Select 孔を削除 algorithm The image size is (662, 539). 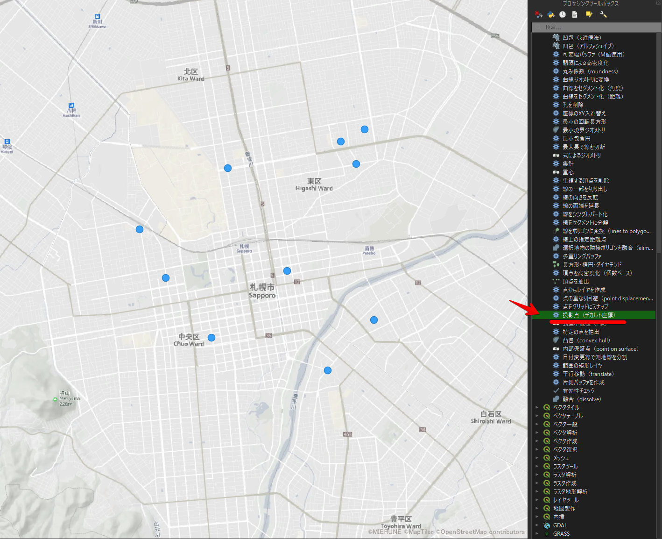[x=573, y=105]
